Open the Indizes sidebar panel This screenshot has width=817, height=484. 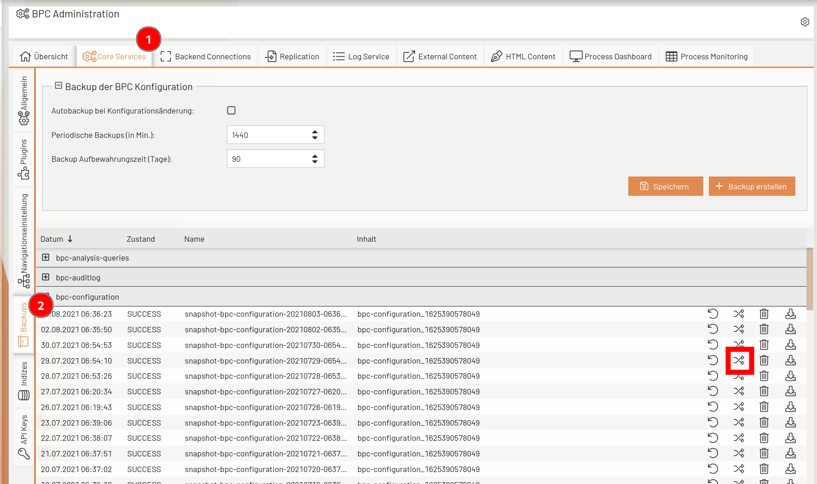(23, 377)
